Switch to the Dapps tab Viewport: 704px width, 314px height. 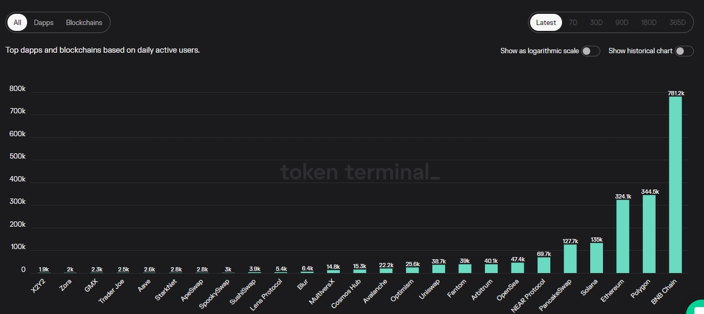click(44, 23)
